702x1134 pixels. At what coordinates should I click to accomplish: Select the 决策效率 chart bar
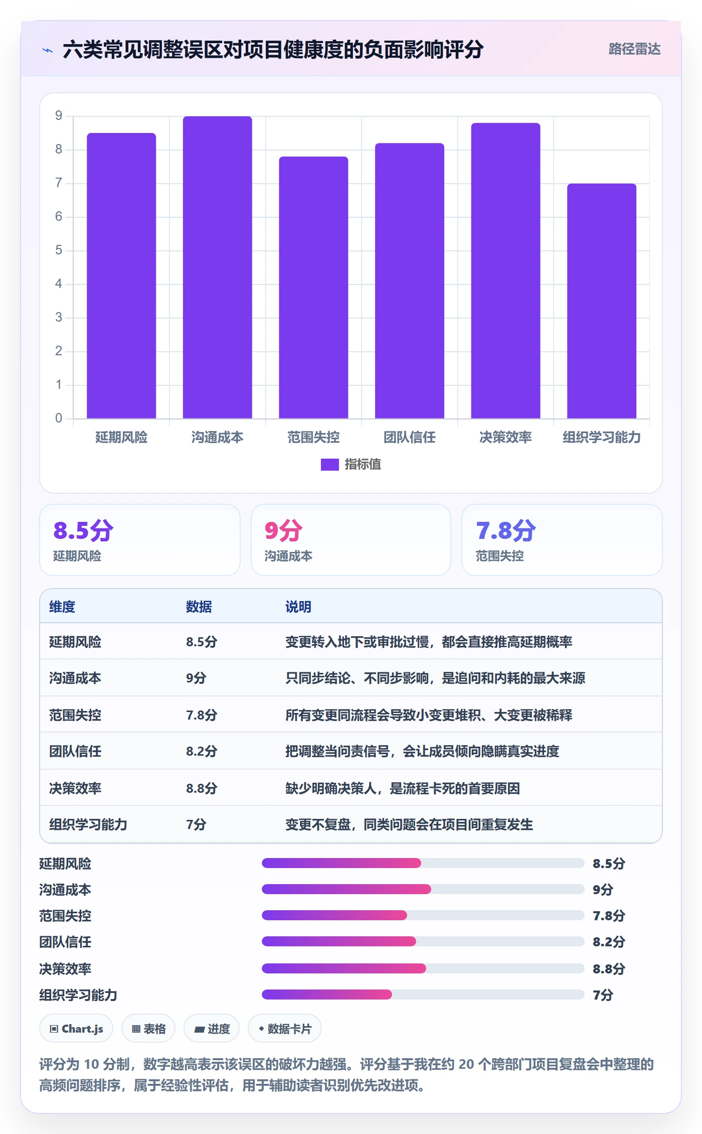505,270
